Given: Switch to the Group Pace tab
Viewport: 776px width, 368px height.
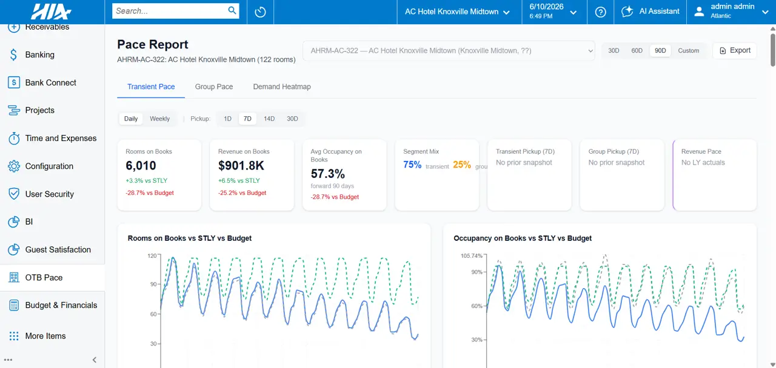Looking at the screenshot, I should coord(214,87).
